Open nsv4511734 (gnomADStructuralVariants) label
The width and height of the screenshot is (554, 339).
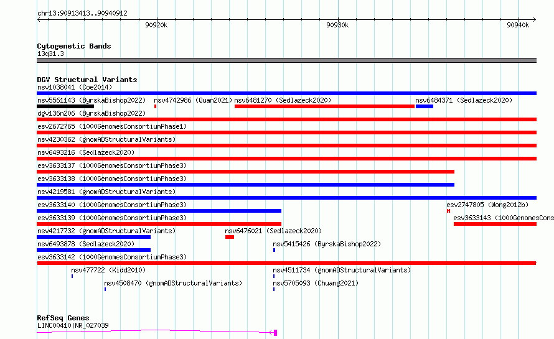pyautogui.click(x=342, y=270)
